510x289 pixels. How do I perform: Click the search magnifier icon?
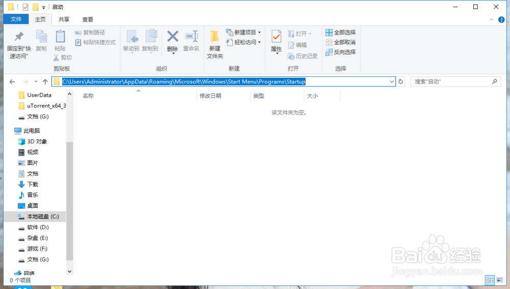point(494,81)
